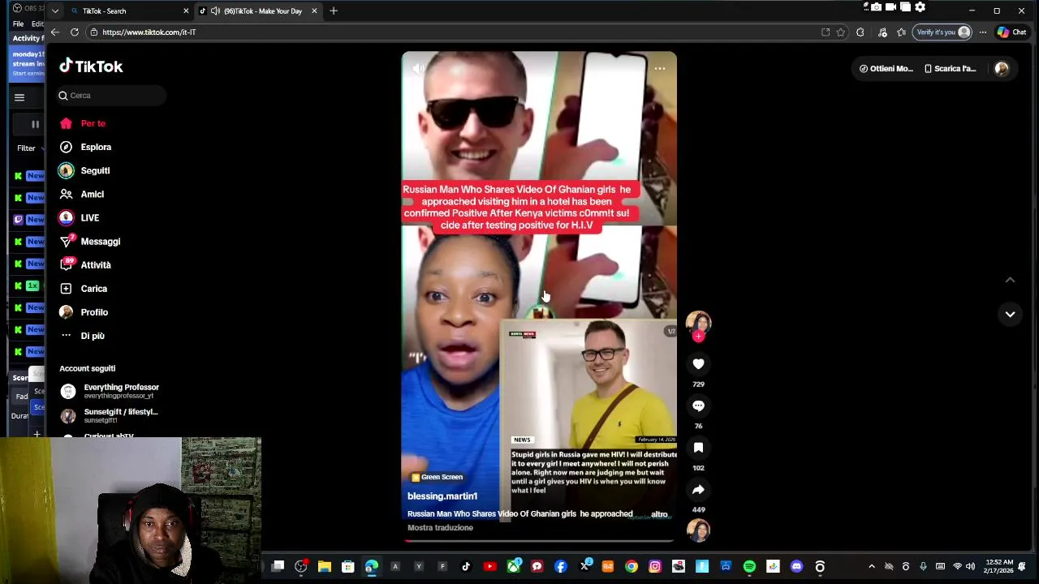Viewport: 1039px width, 584px height.
Task: Click the video progress bar
Action: [x=539, y=540]
